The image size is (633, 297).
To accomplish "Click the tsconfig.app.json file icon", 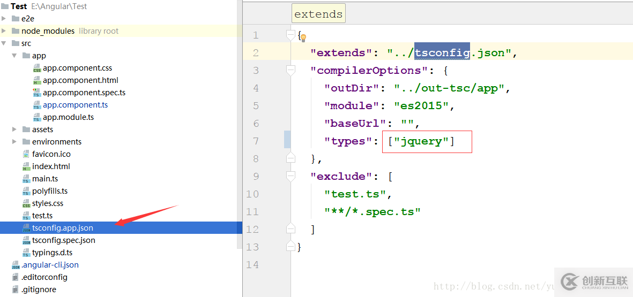I will coord(26,228).
